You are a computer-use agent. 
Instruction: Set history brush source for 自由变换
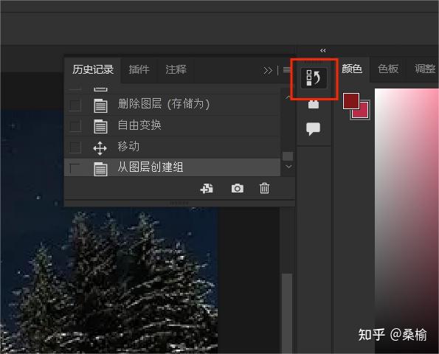tap(75, 126)
